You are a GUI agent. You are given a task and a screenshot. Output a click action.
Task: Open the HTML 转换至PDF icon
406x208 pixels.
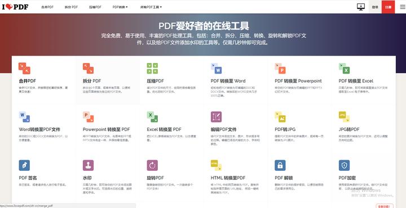216,165
